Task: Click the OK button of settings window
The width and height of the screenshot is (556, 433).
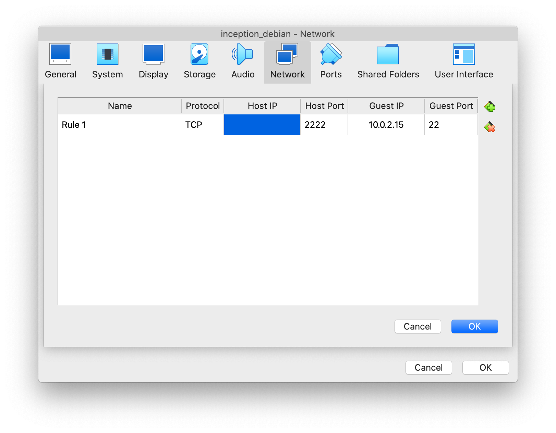Action: pyautogui.click(x=485, y=368)
